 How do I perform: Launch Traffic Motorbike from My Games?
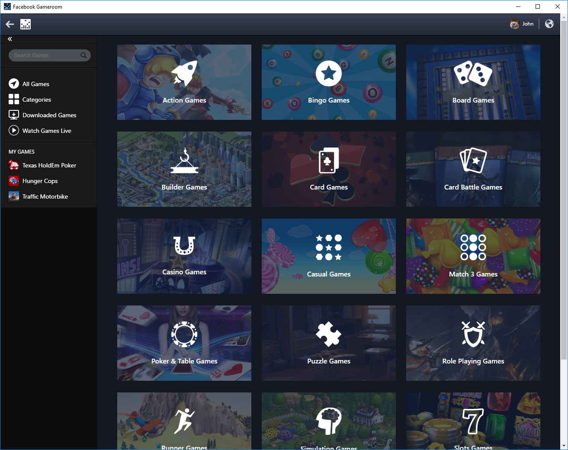[45, 196]
